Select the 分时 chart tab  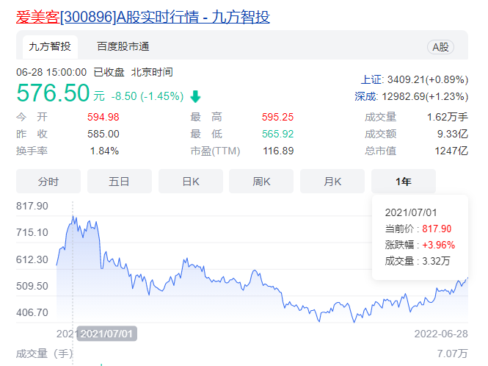(x=48, y=181)
